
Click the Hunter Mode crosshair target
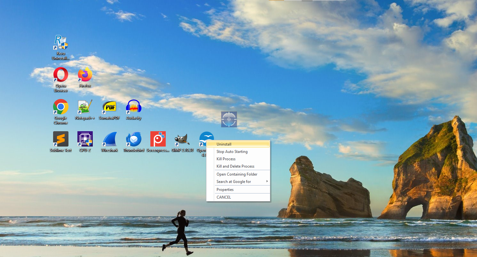point(229,119)
